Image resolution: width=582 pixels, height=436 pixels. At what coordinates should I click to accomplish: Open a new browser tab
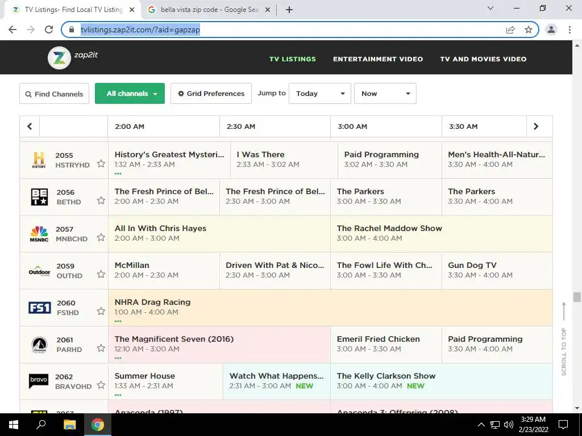pyautogui.click(x=289, y=10)
